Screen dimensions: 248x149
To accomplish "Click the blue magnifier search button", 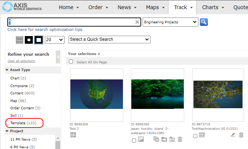I will pos(204,22).
